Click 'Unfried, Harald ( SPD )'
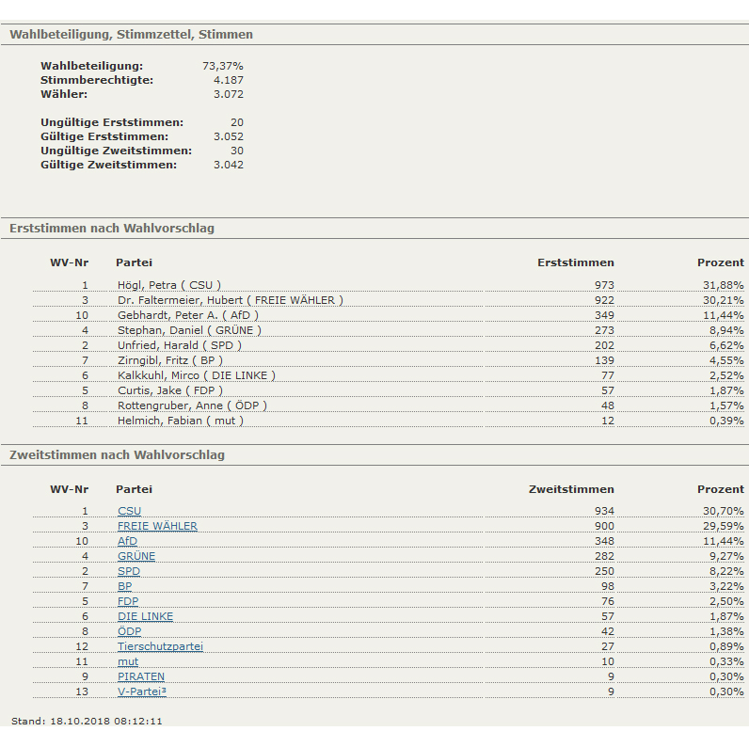This screenshot has width=749, height=747. 180,345
